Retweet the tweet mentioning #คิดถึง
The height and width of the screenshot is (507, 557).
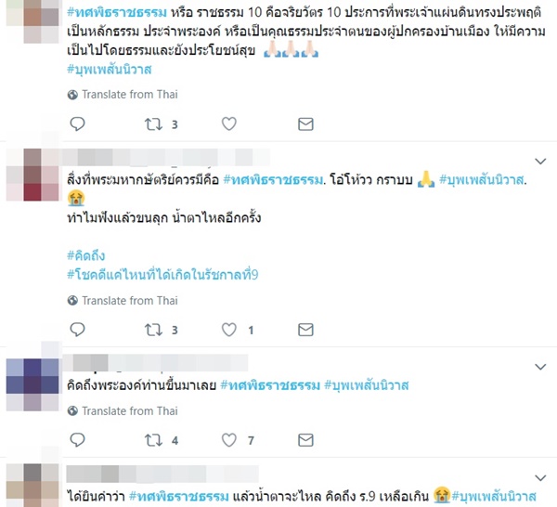point(153,330)
